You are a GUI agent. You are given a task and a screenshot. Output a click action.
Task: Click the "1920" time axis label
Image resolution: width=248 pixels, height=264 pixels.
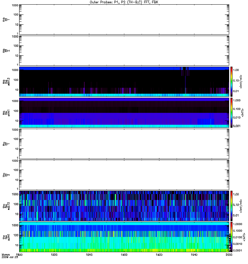click(159, 254)
